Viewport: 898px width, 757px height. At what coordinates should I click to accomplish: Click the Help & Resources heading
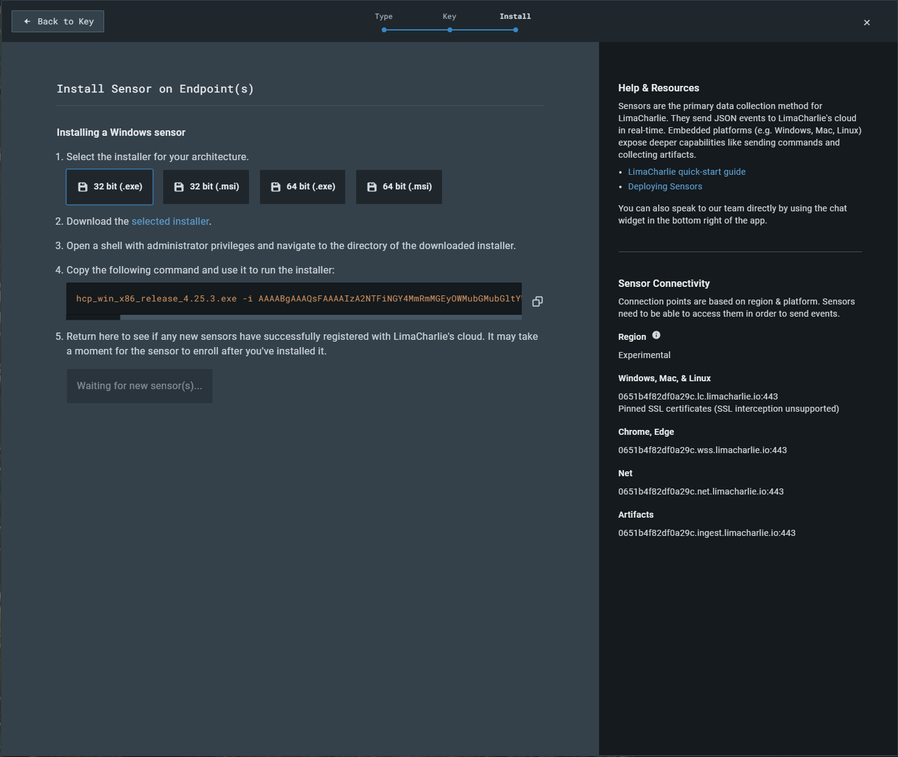[659, 88]
